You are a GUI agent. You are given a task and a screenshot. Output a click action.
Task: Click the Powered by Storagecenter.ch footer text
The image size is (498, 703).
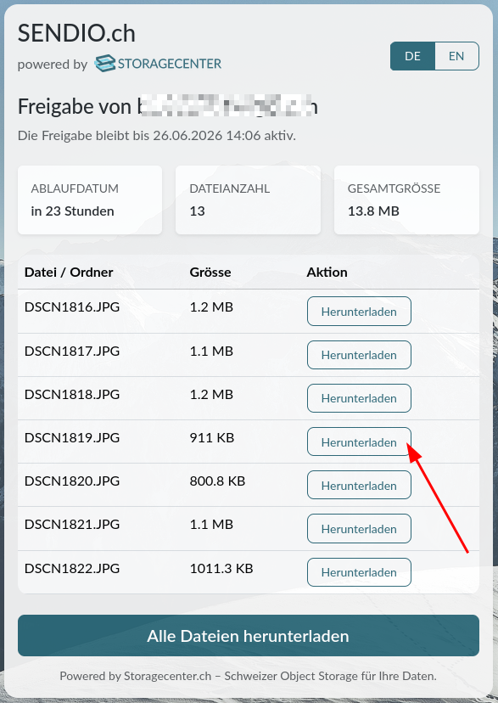[x=248, y=676]
